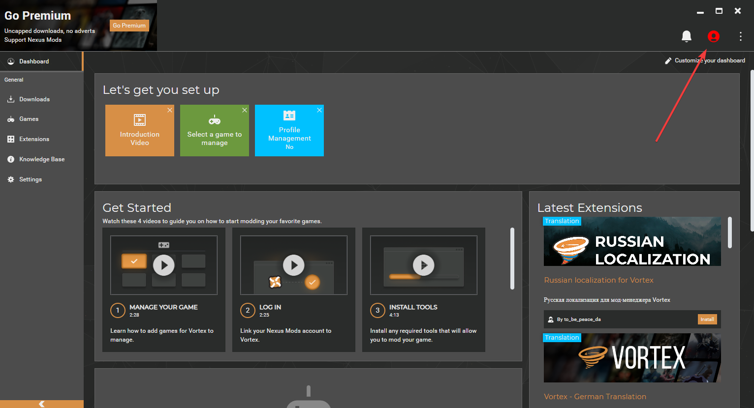Viewport: 754px width, 408px height.
Task: Toggle the Profile Management tile
Action: click(x=289, y=131)
